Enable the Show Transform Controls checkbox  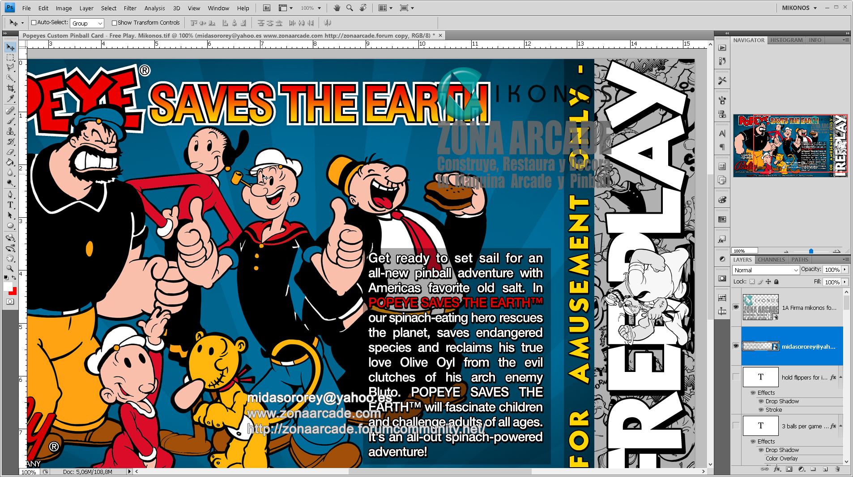(115, 22)
